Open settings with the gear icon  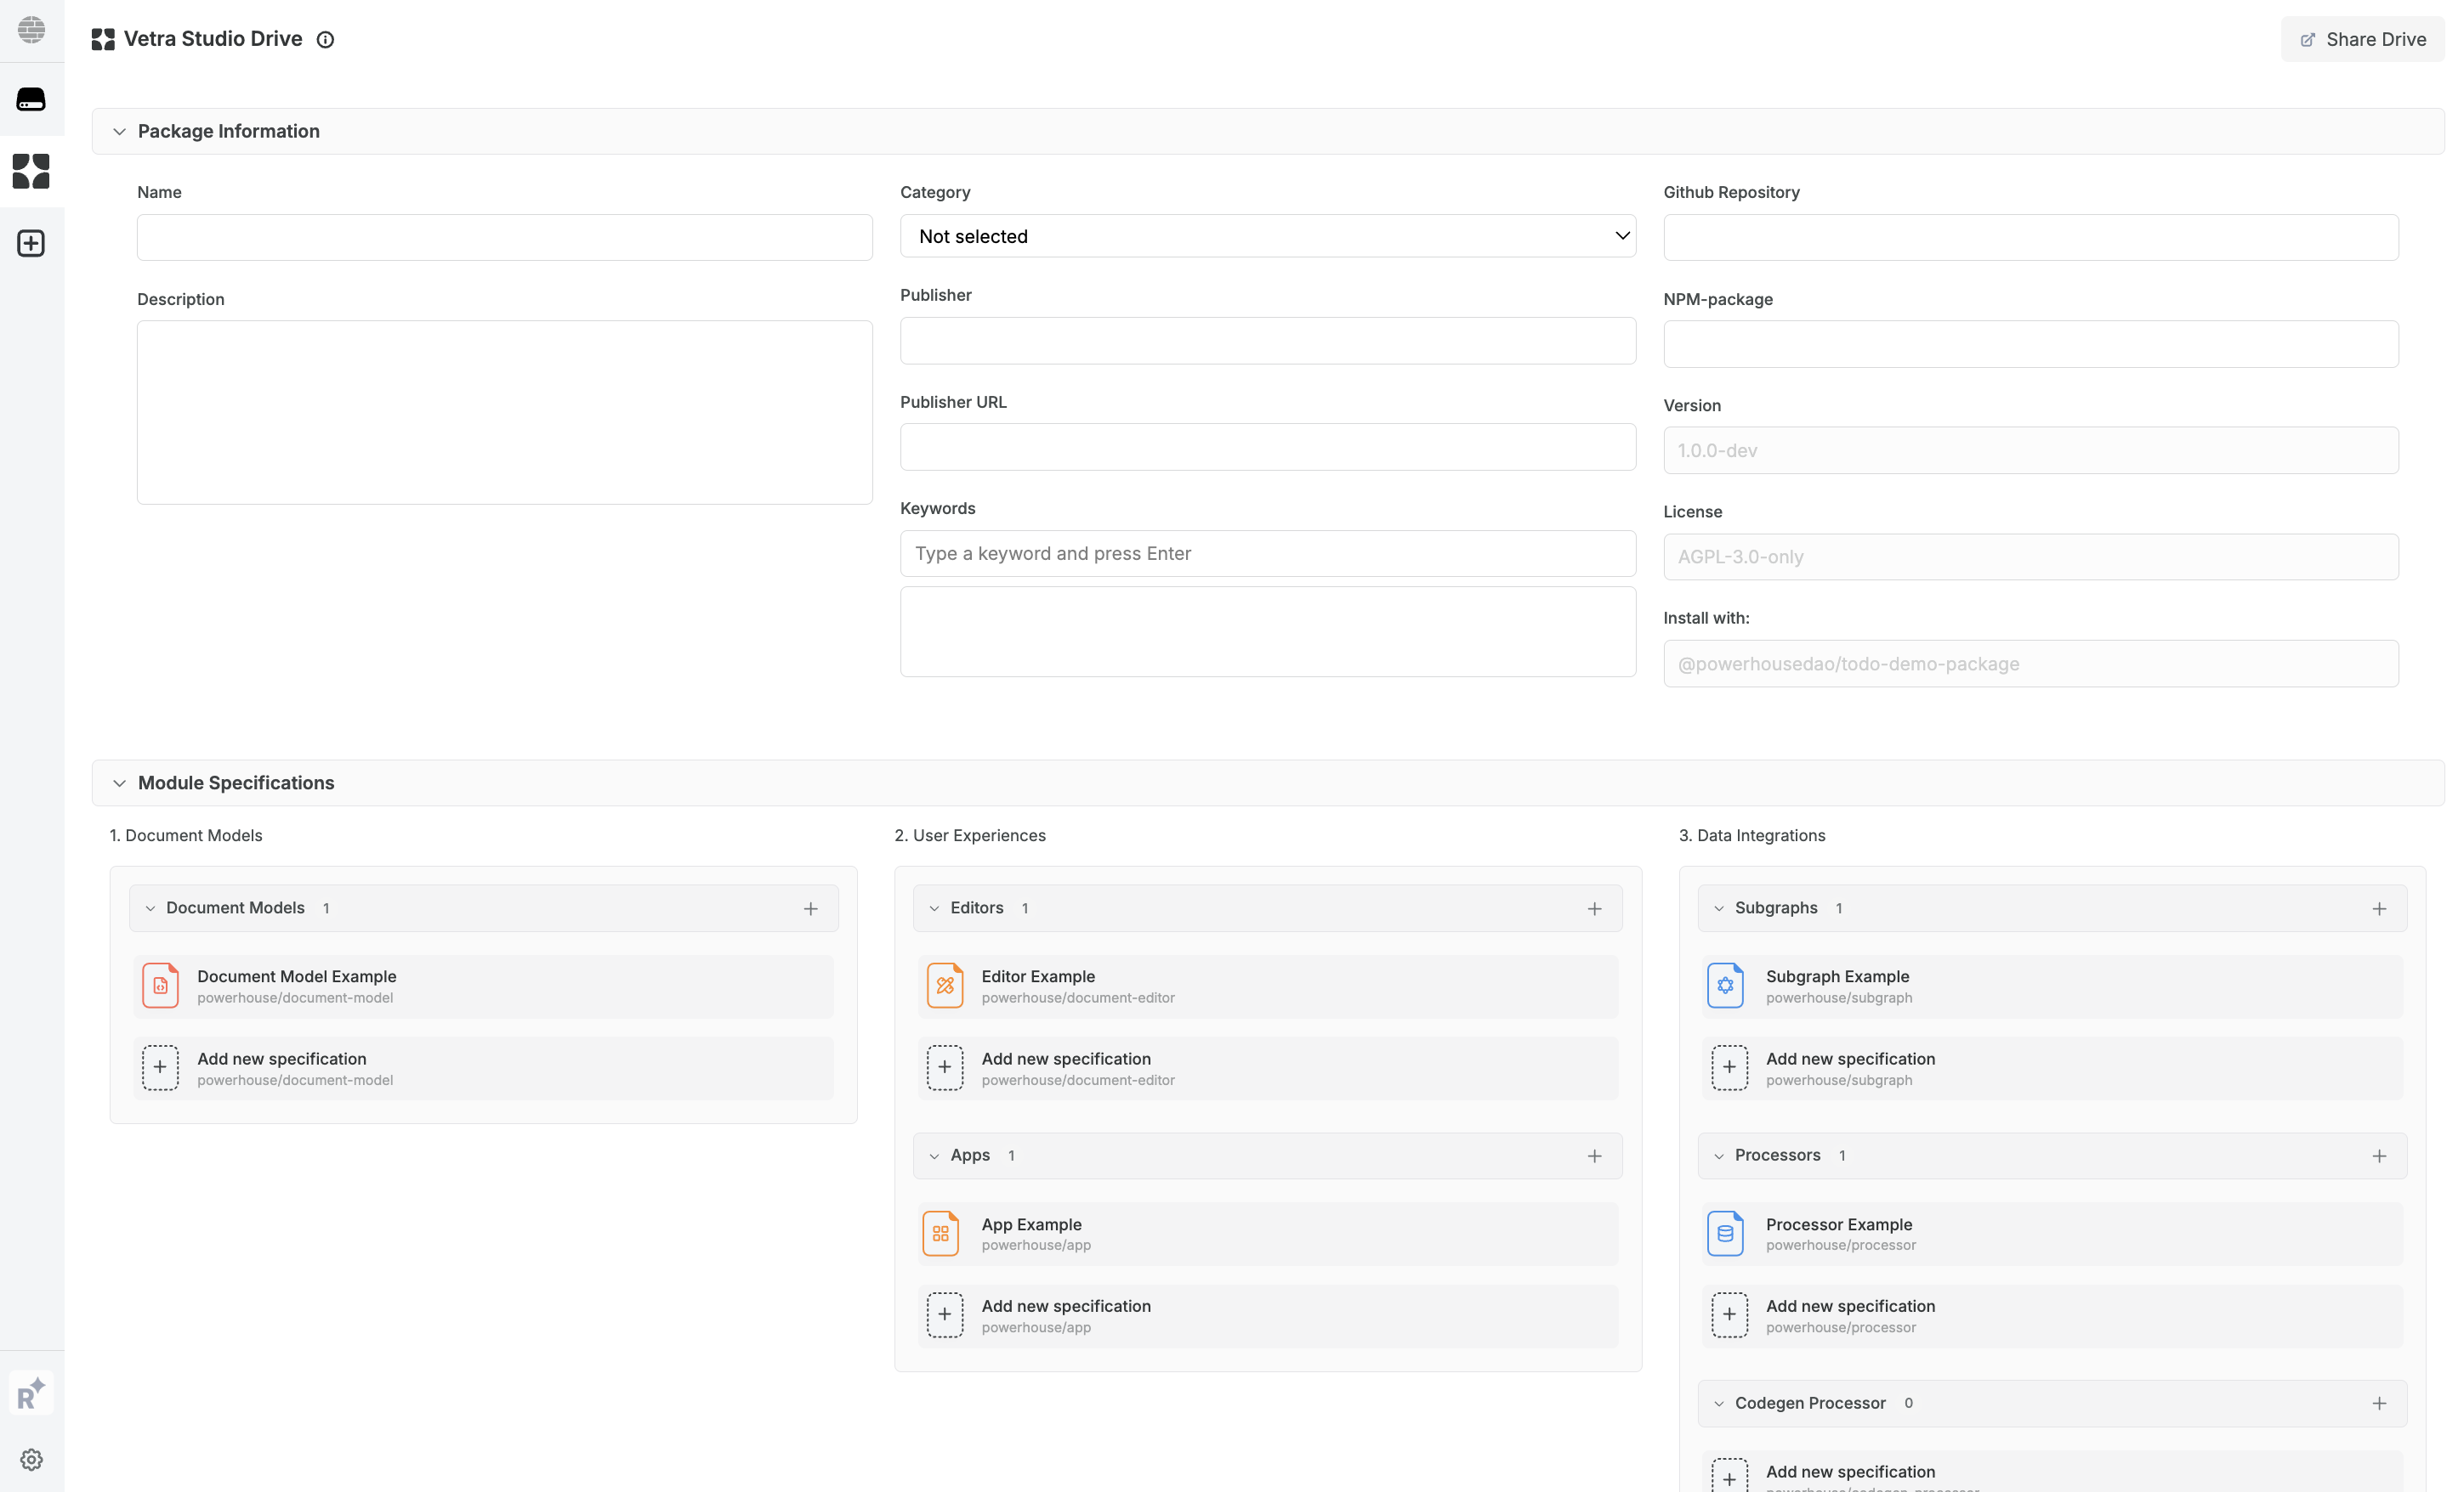31,1459
